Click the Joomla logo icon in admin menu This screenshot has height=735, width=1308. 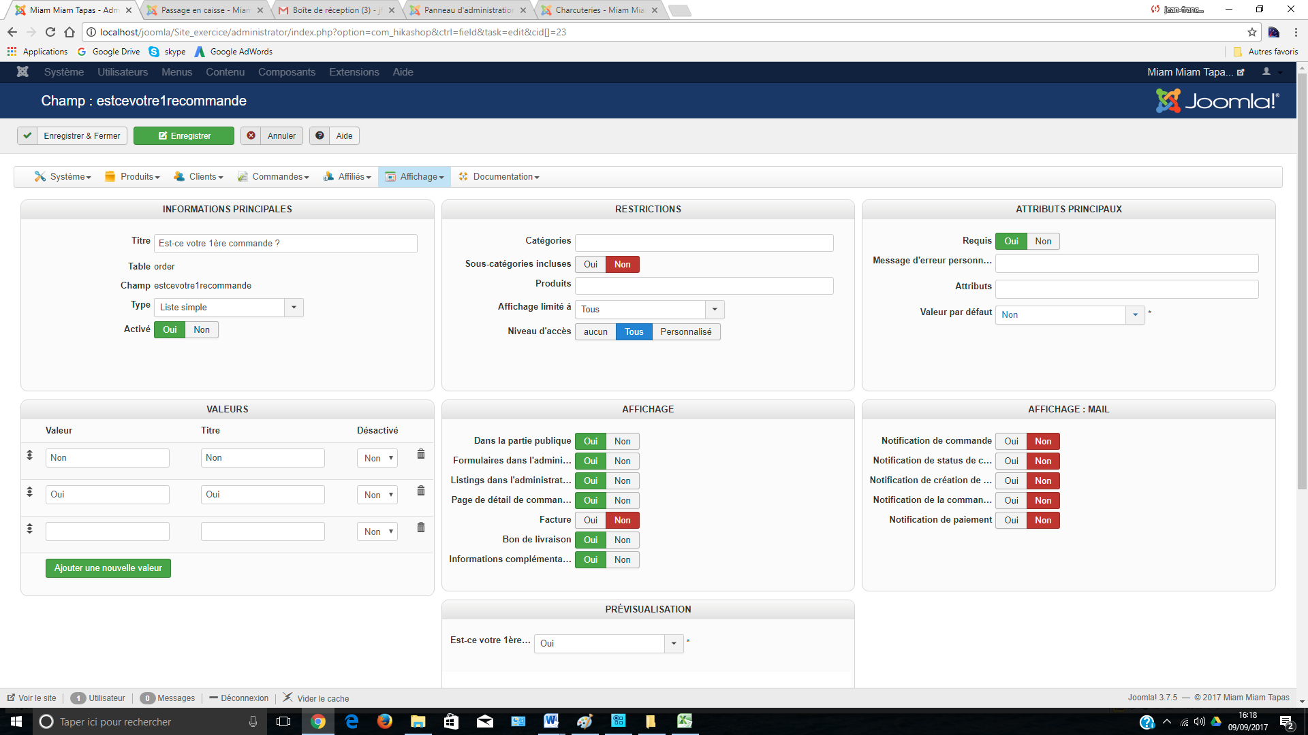tap(22, 71)
